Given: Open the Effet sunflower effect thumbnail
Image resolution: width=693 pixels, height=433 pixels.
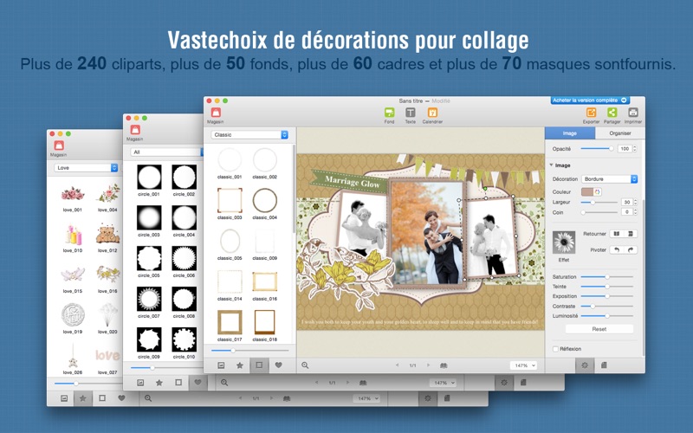Looking at the screenshot, I should tap(564, 242).
